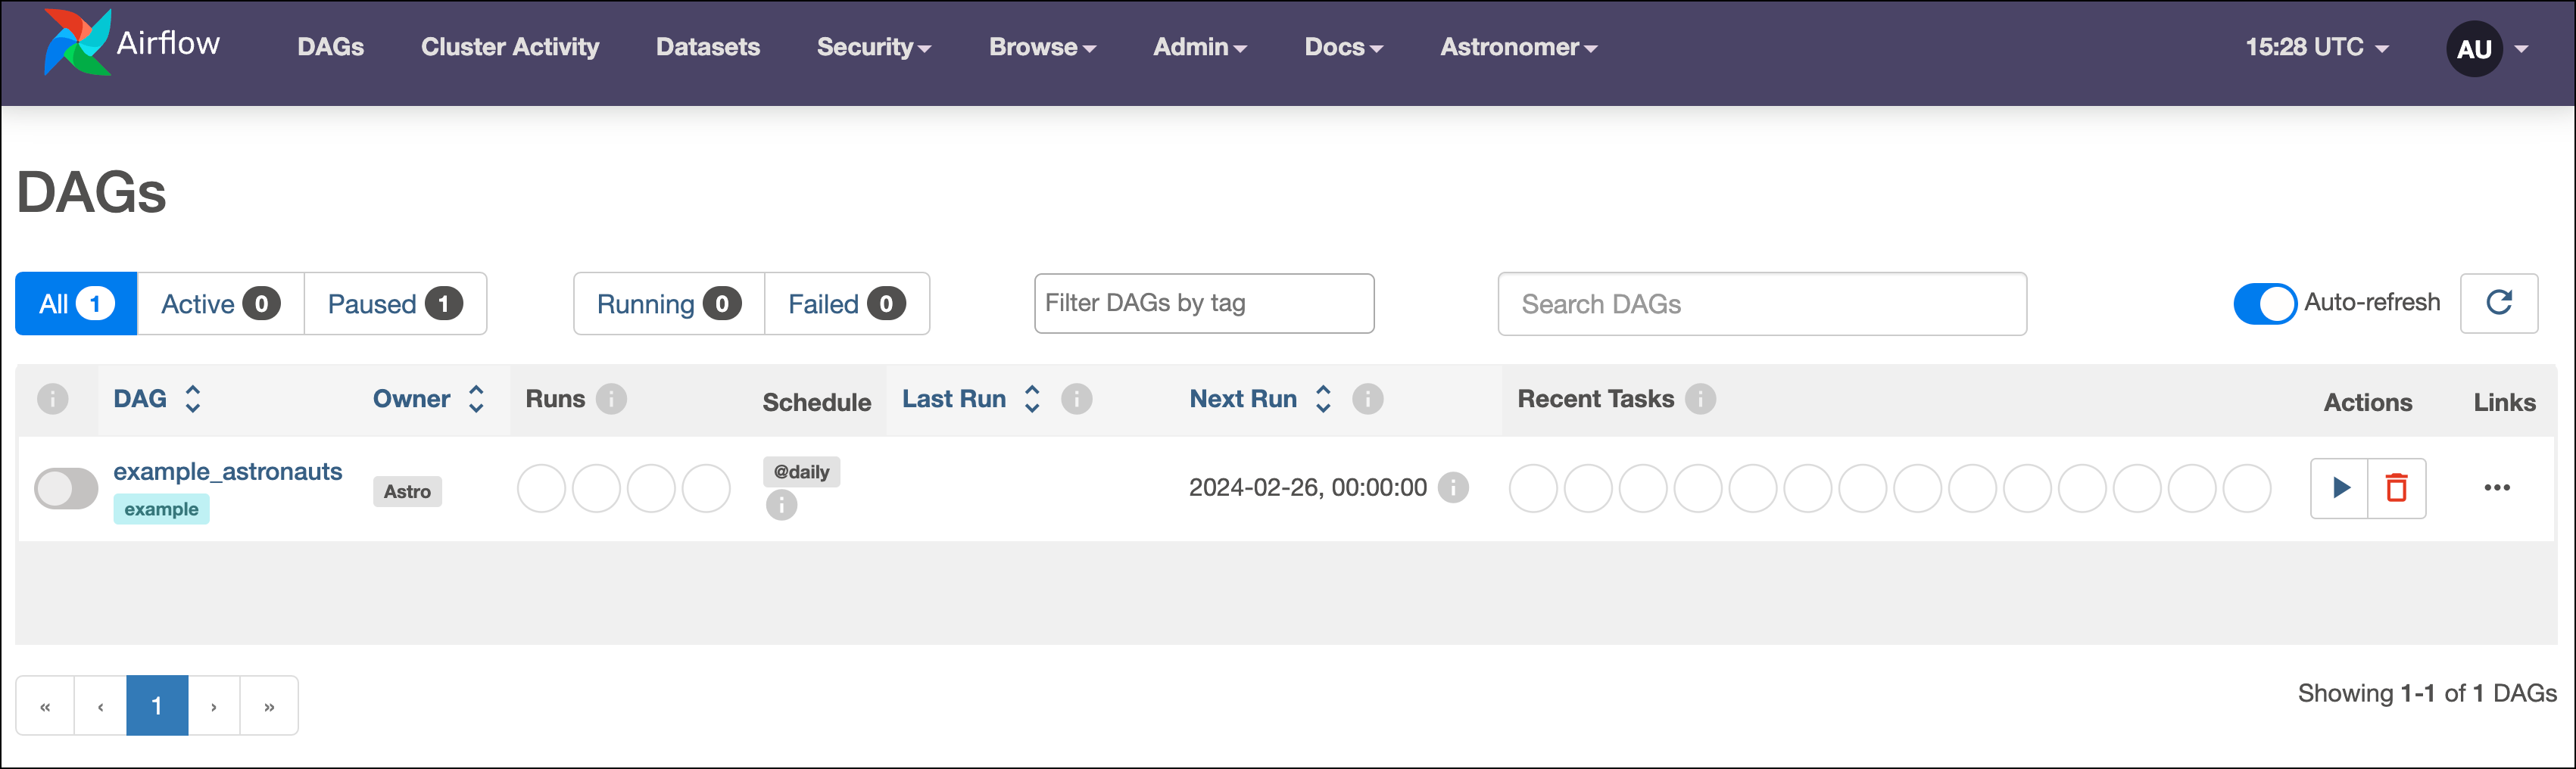Delete example_astronauts via trash icon
Image resolution: width=2576 pixels, height=769 pixels.
coord(2397,488)
